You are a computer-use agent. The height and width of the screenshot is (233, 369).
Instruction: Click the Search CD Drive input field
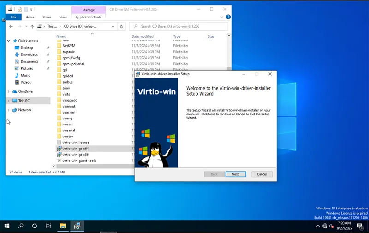[x=180, y=26]
